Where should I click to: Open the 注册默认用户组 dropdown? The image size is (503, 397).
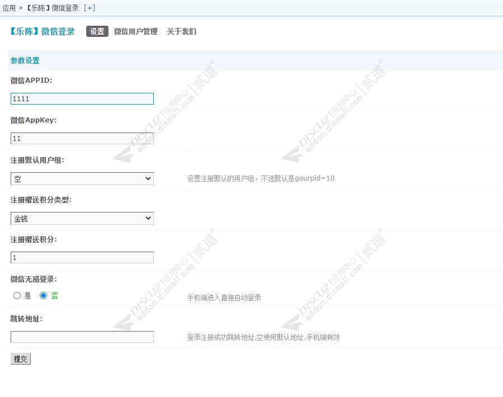(82, 178)
